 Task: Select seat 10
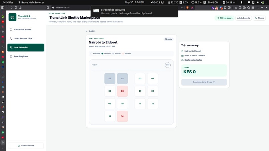(x=122, y=104)
